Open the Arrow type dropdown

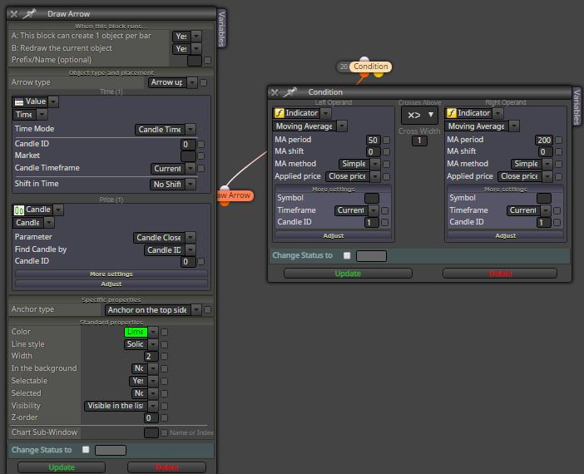click(x=173, y=82)
